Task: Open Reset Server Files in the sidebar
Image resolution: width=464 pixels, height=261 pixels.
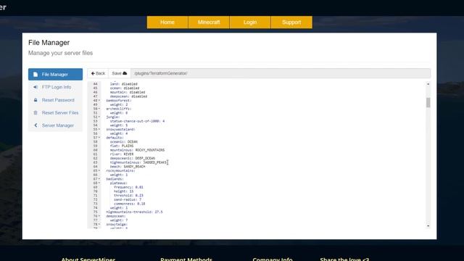Action: click(55, 113)
